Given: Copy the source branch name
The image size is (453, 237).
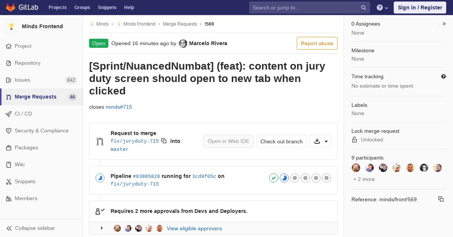Looking at the screenshot, I should pyautogui.click(x=164, y=141).
